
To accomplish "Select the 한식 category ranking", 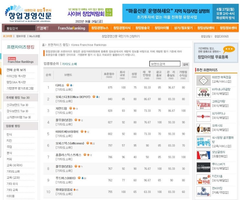I will click(9, 135).
